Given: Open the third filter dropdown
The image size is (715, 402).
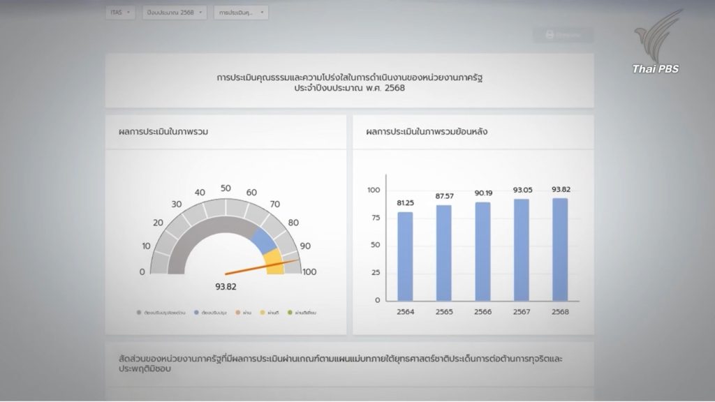Looking at the screenshot, I should 241,13.
